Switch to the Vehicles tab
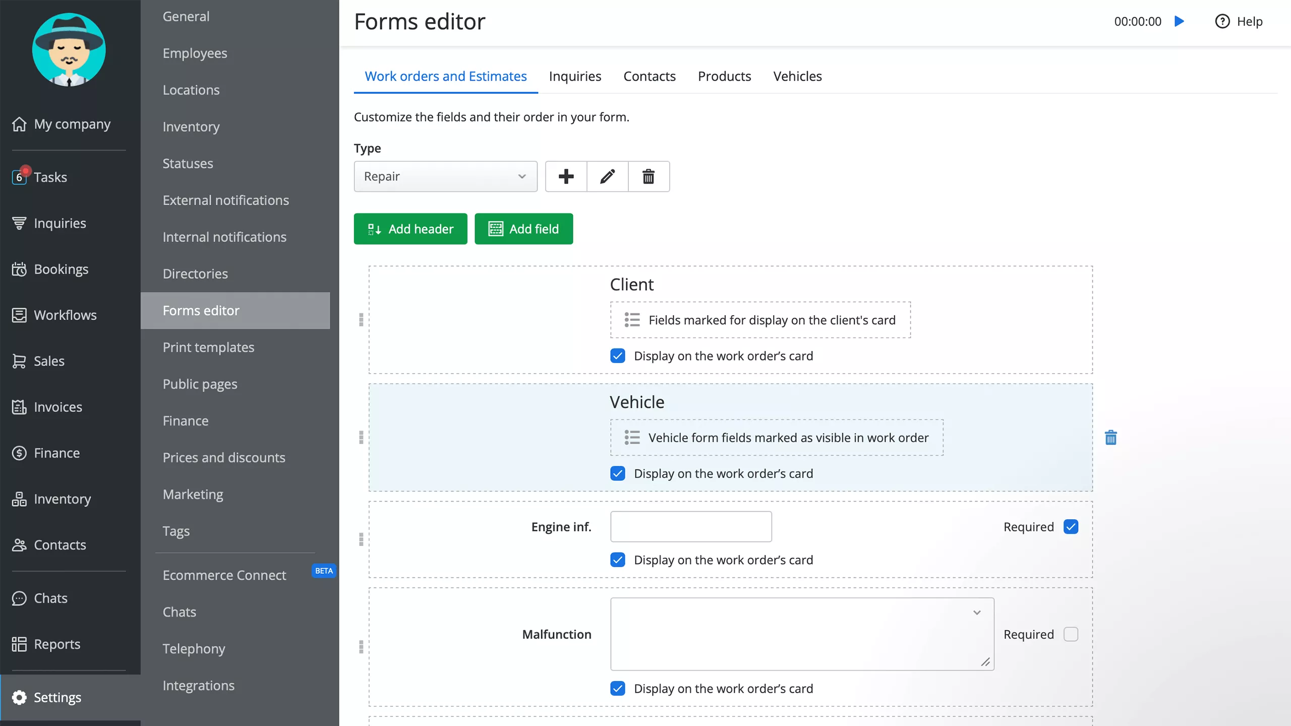Image resolution: width=1291 pixels, height=726 pixels. coord(797,76)
